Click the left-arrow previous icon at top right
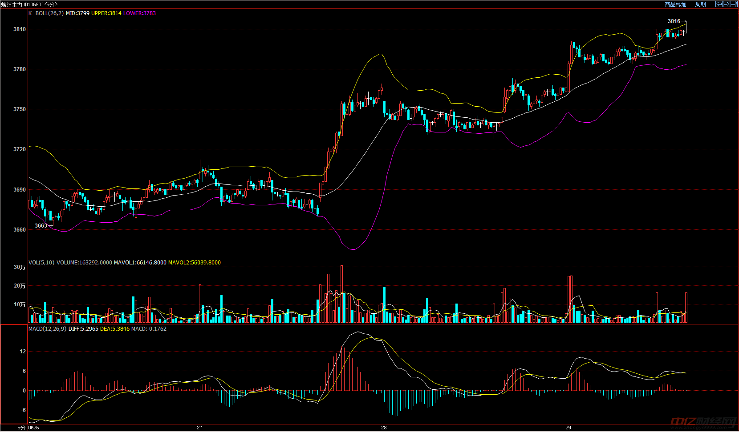This screenshot has height=432, width=739. [x=719, y=4]
